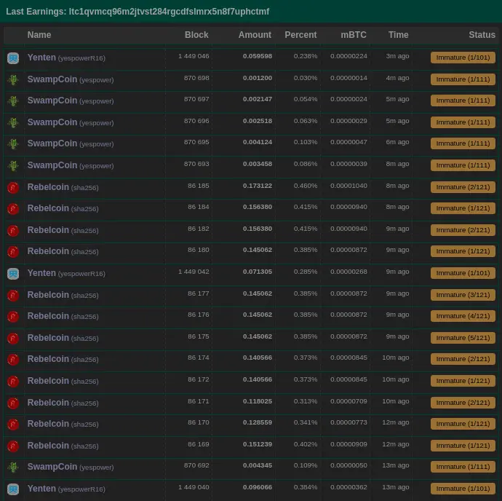Click the SwampCoin icon in block 870 692 row
Viewport: 502px width, 501px height.
tap(13, 468)
